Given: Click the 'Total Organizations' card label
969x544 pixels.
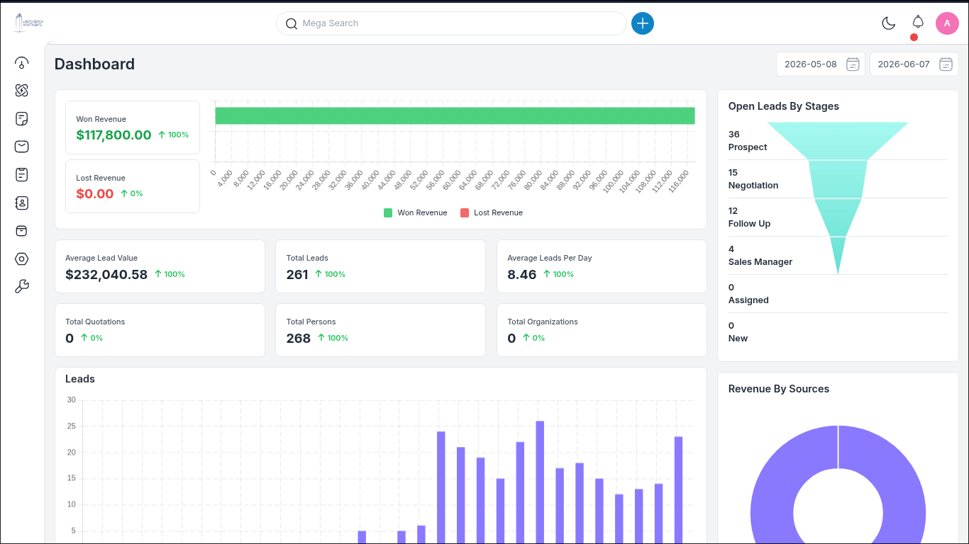Looking at the screenshot, I should coord(543,322).
